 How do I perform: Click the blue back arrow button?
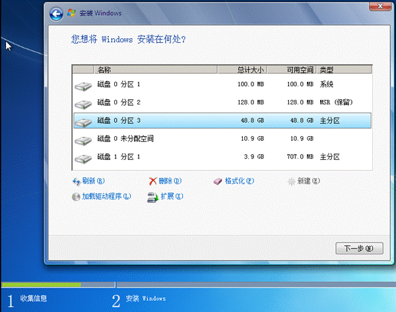(56, 14)
